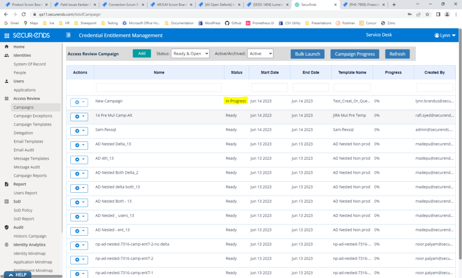Select the Identity Analytics icon

pyautogui.click(x=6, y=245)
